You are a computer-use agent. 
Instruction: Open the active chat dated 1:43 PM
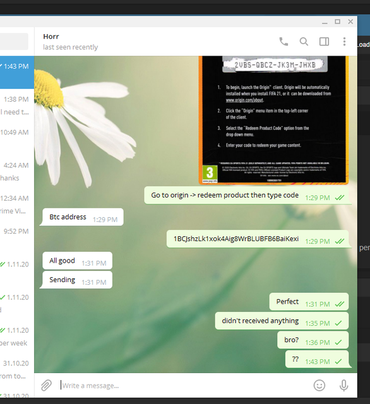pos(17,73)
